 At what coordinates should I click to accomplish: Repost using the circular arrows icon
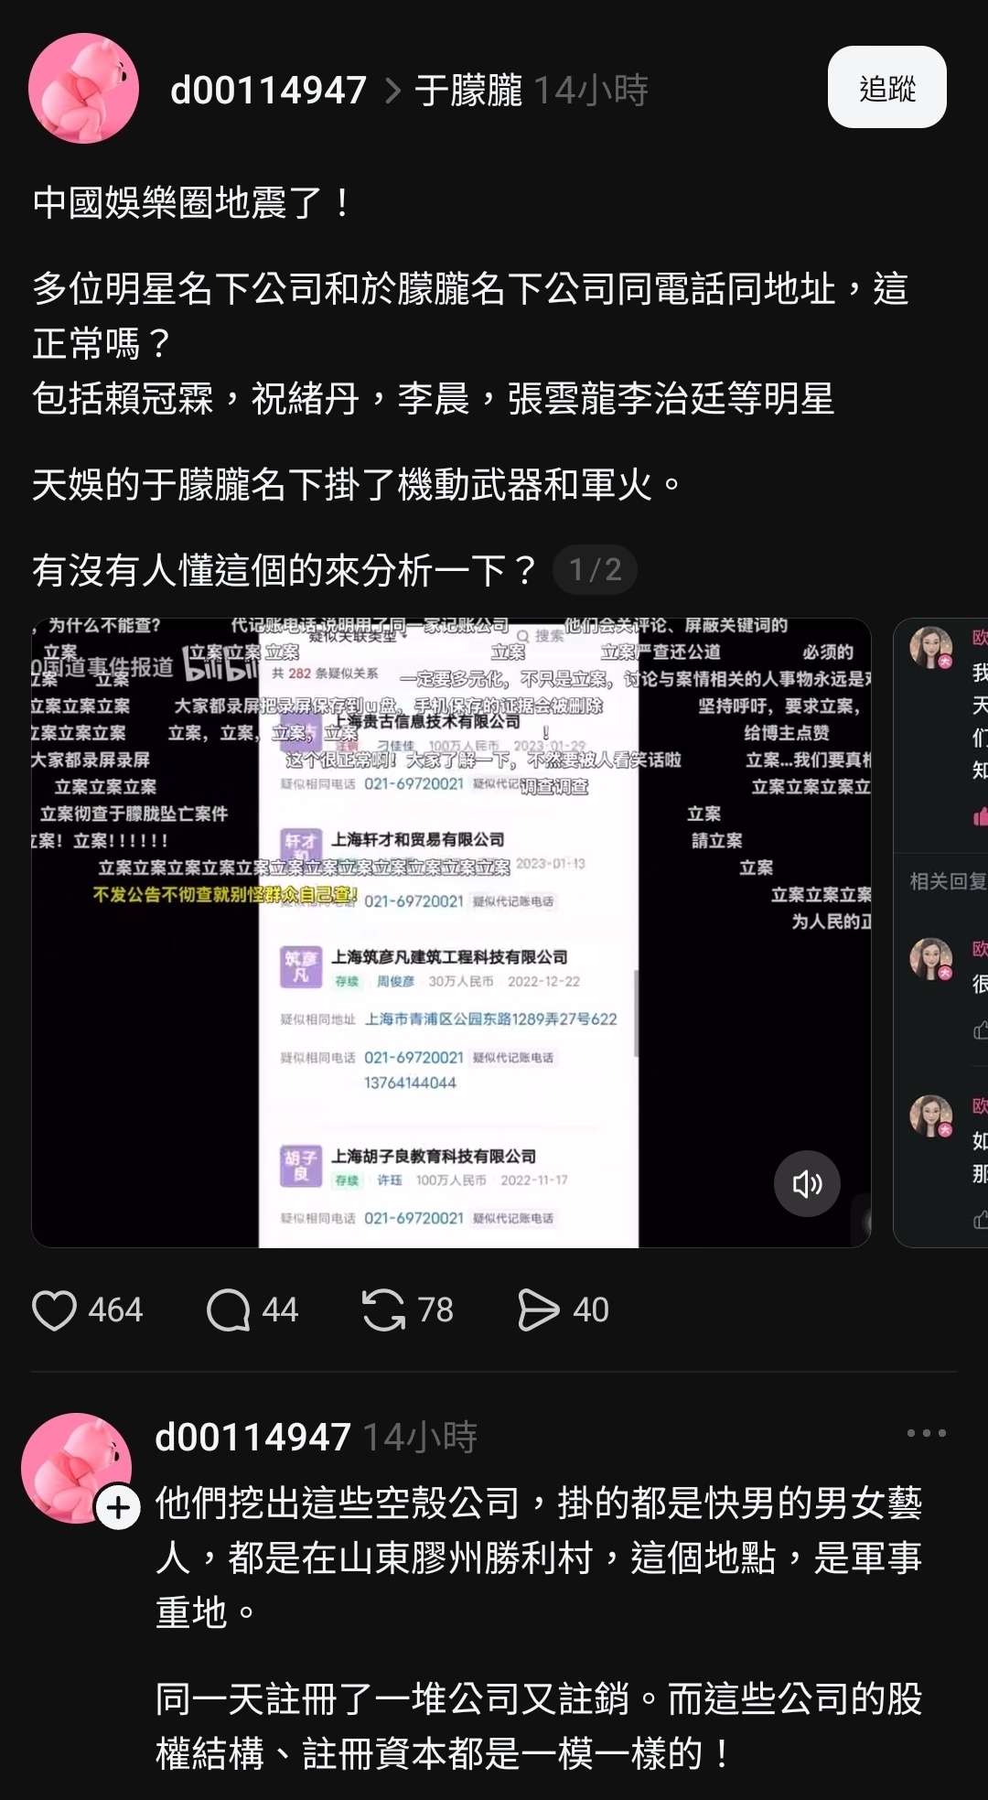383,1310
